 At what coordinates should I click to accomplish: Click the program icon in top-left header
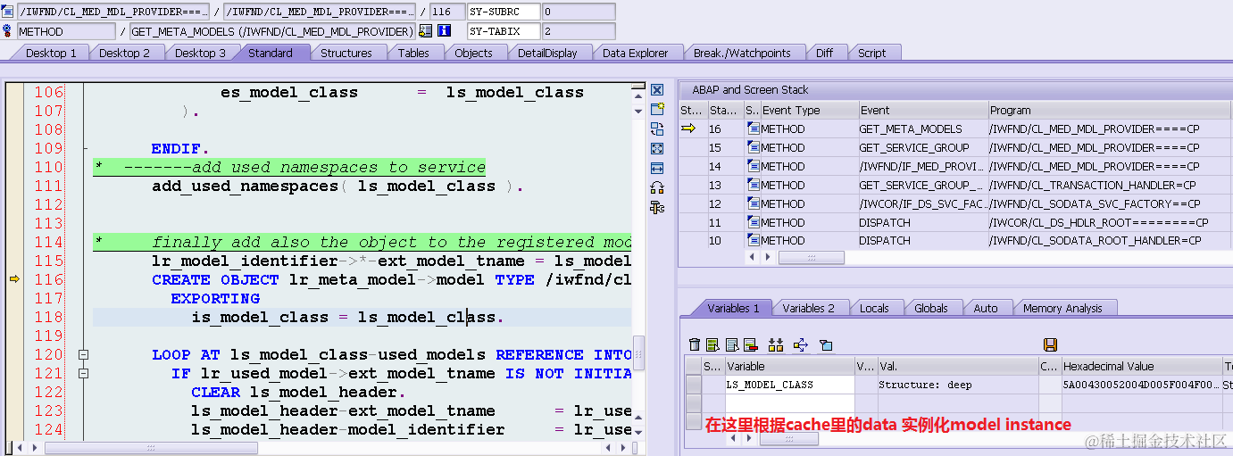click(8, 12)
